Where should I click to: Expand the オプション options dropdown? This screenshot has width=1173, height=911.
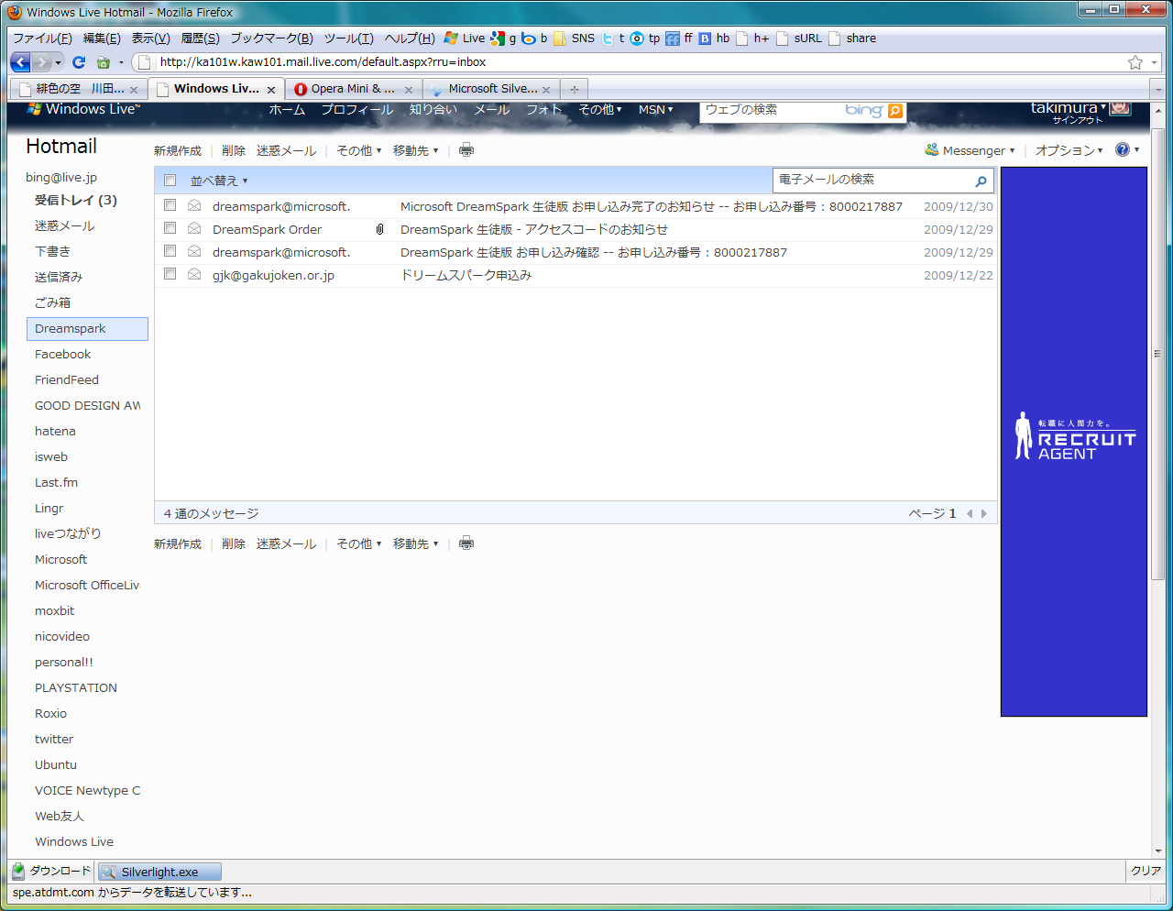1069,150
